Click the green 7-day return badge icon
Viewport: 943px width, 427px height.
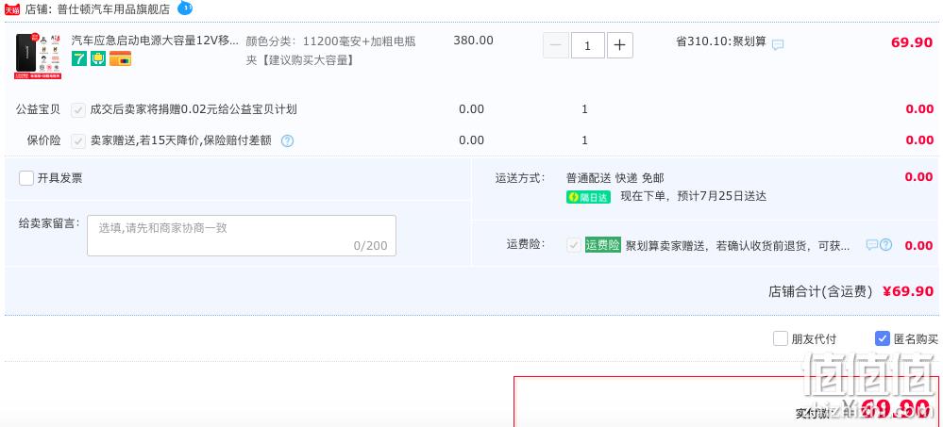[79, 58]
